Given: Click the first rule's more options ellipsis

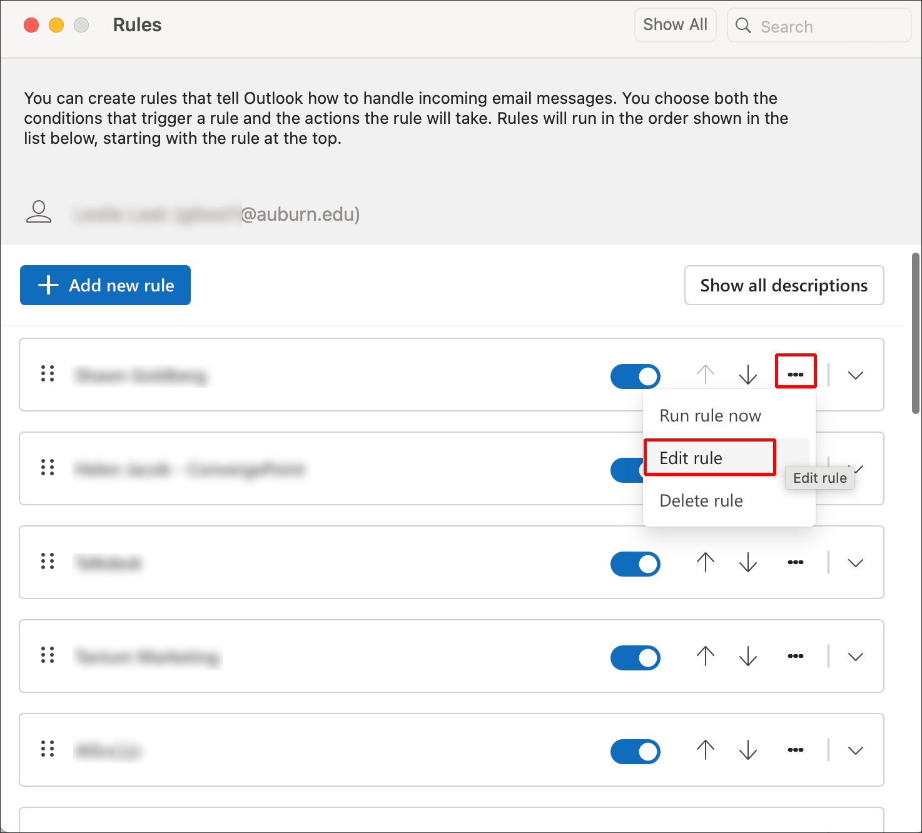Looking at the screenshot, I should point(796,375).
